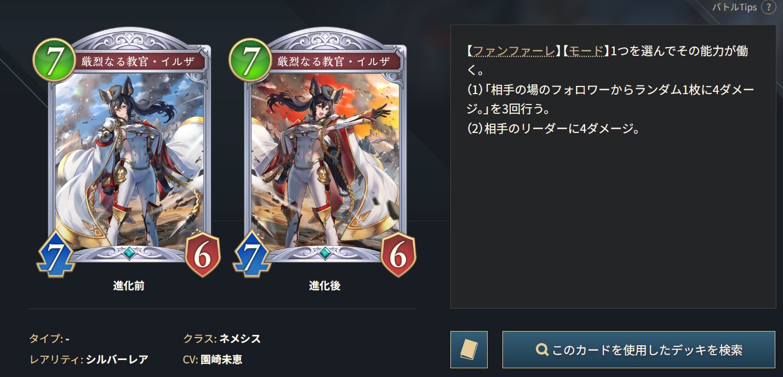Click the question mark icon beside バトルTips

click(x=769, y=8)
